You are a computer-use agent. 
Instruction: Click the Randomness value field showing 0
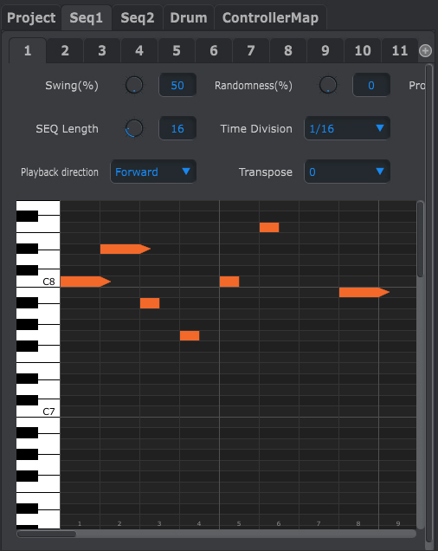371,85
